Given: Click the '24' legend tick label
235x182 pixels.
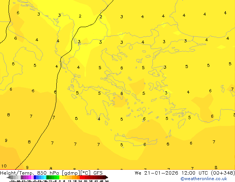Looking at the screenshot, I should 80,181.
